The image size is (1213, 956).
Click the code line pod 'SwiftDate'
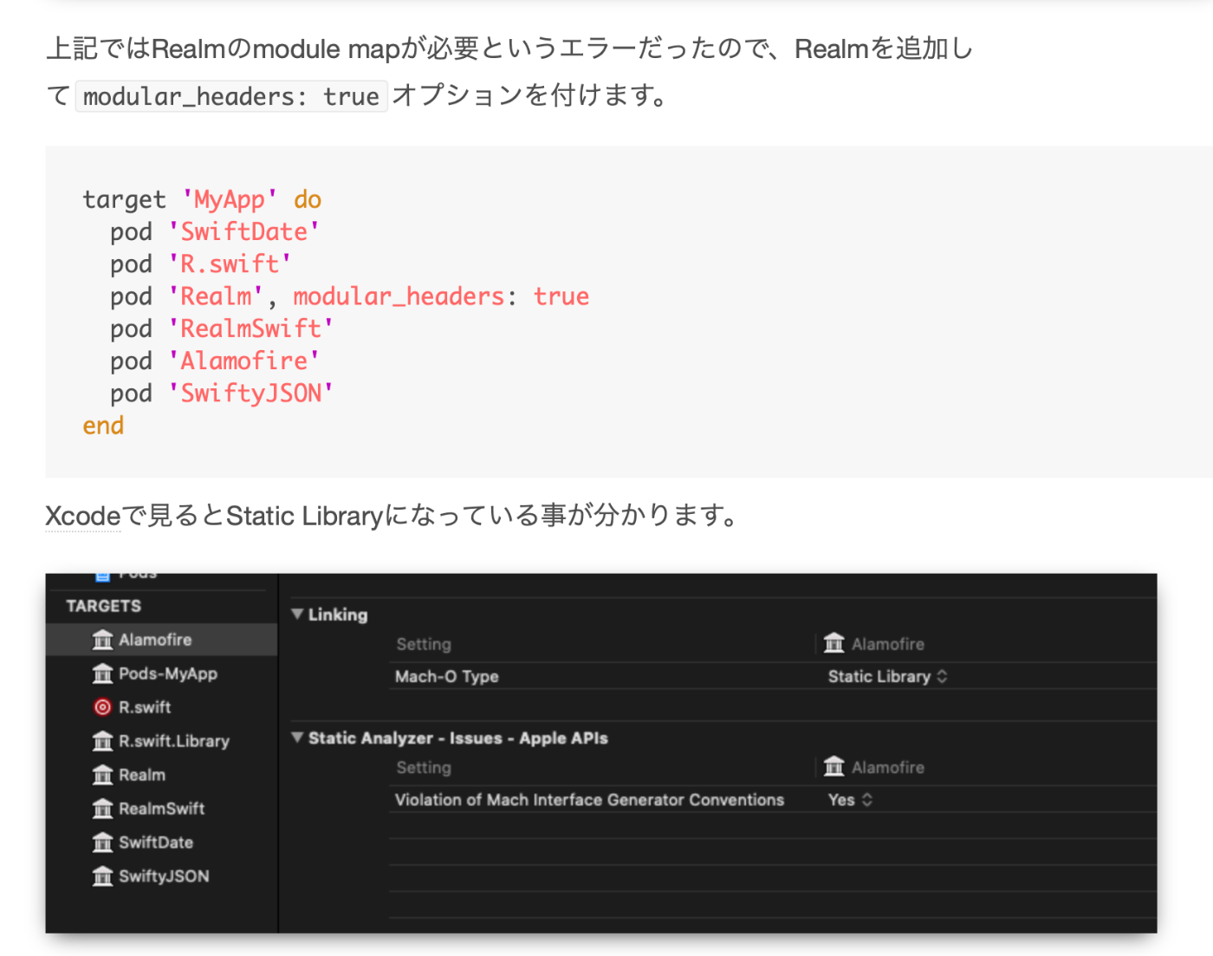[x=215, y=231]
